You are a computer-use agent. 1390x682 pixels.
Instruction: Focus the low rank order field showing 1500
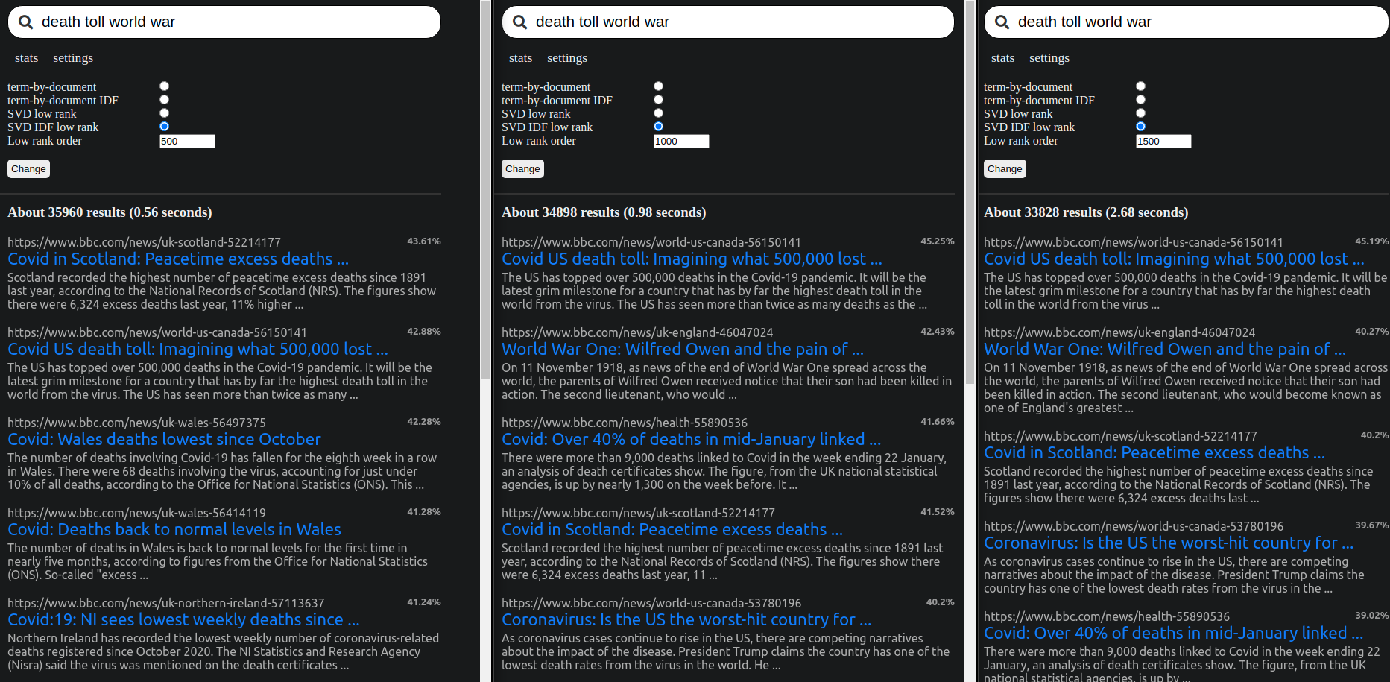tap(1163, 142)
